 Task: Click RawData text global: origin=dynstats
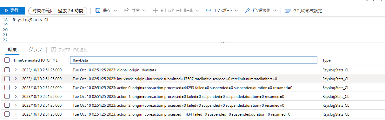pyautogui.click(x=114, y=70)
